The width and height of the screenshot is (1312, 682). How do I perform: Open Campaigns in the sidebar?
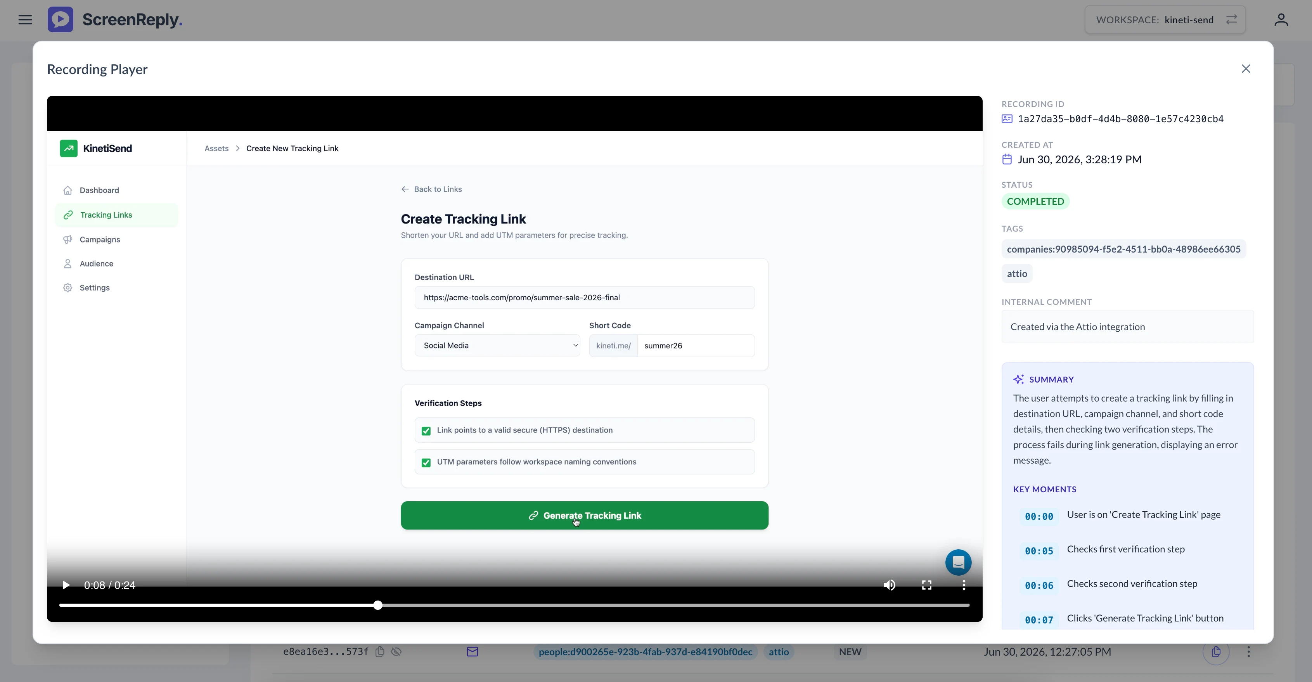[116, 239]
